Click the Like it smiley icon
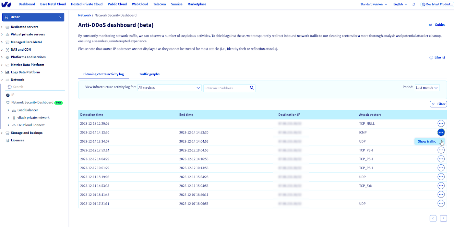Image resolution: width=454 pixels, height=227 pixels. (x=431, y=57)
